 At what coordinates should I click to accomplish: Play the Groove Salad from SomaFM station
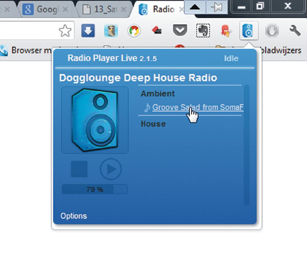tap(198, 107)
